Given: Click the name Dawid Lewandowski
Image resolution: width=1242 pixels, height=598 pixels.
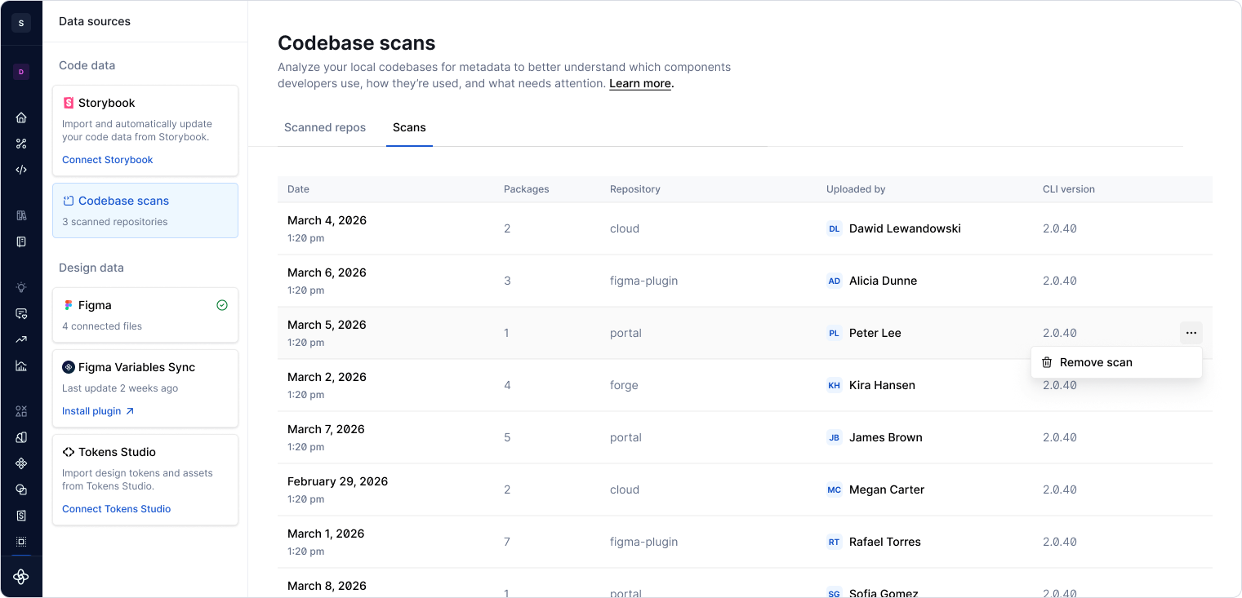Looking at the screenshot, I should tap(905, 228).
